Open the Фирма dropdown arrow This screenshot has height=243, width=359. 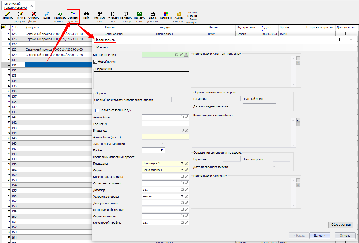182,170
